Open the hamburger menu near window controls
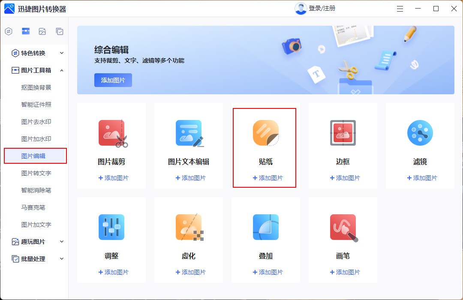The width and height of the screenshot is (463, 300). point(400,8)
